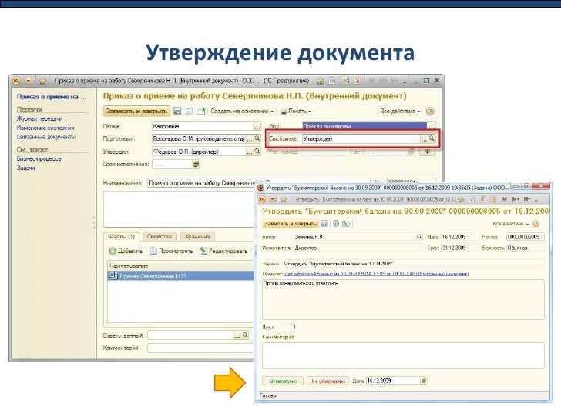Image resolution: width=561 pixels, height=420 pixels.
Task: Click the printer icon beside Печать
Action: pyautogui.click(x=284, y=112)
